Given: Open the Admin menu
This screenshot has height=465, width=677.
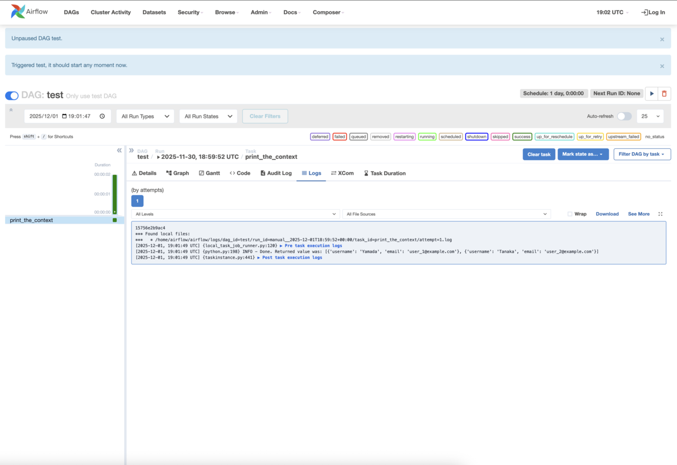Looking at the screenshot, I should [x=261, y=12].
